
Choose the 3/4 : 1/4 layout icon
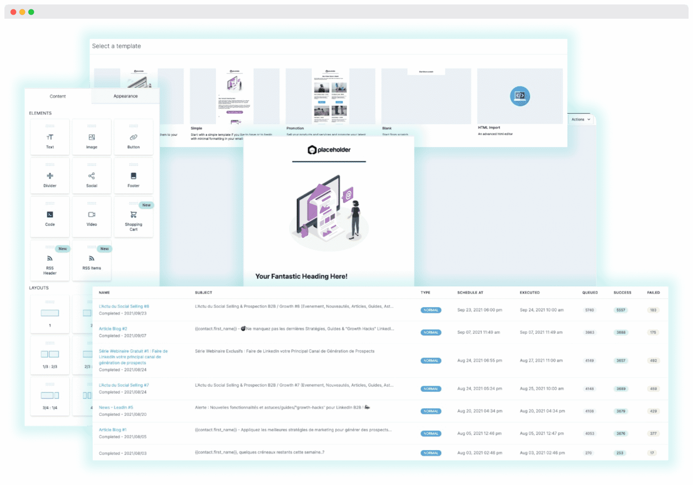click(50, 395)
